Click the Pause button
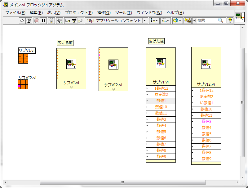Viewport: 248px width, 188px height. click(x=43, y=20)
